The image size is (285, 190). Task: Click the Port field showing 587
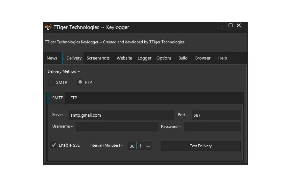point(216,115)
